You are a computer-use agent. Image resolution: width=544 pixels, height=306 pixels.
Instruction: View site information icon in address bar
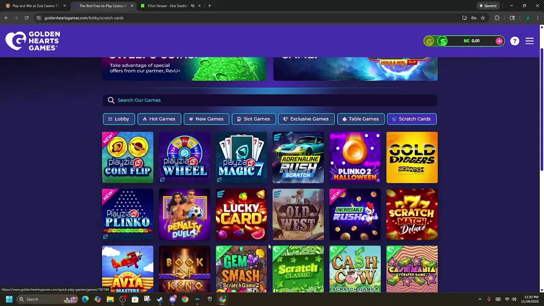point(39,18)
